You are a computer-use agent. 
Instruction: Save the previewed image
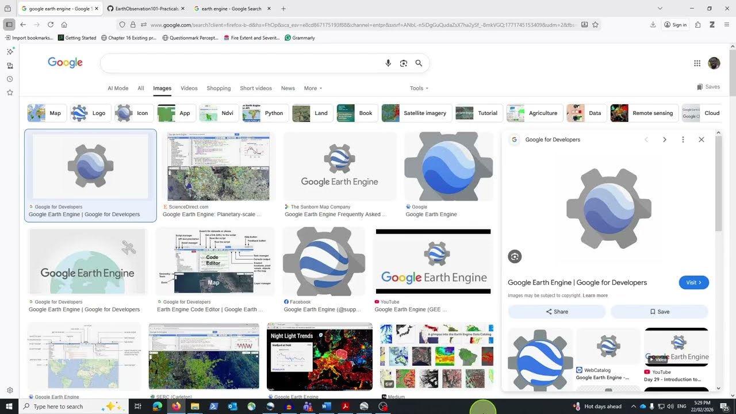(659, 312)
